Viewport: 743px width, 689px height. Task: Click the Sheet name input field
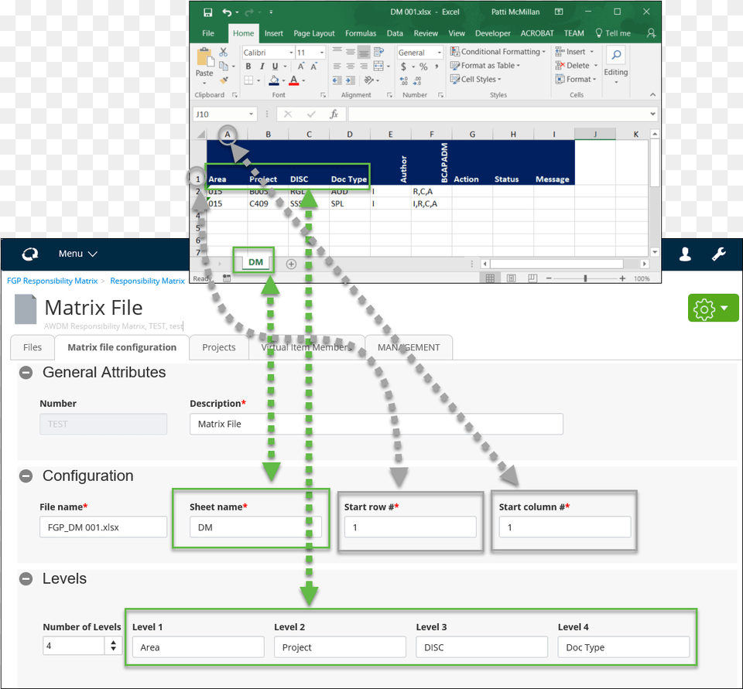tap(255, 527)
